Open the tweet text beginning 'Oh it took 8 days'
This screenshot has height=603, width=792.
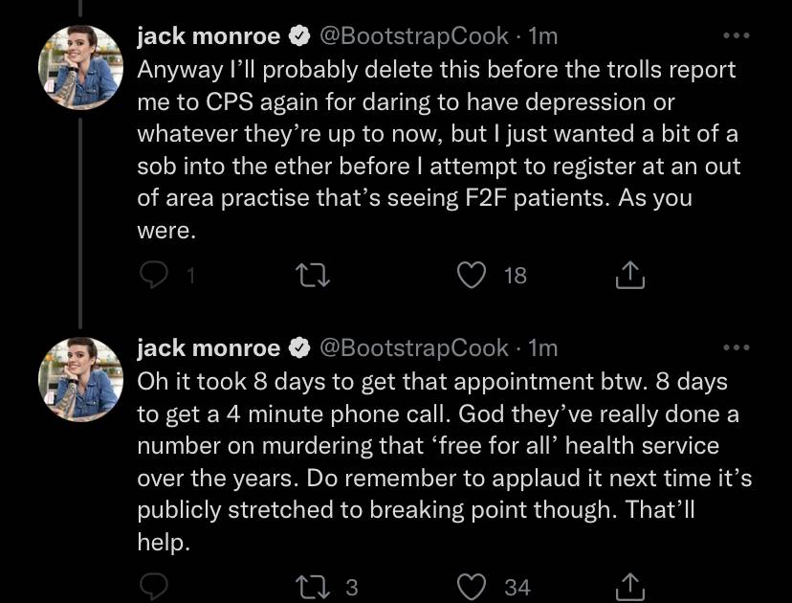445,462
